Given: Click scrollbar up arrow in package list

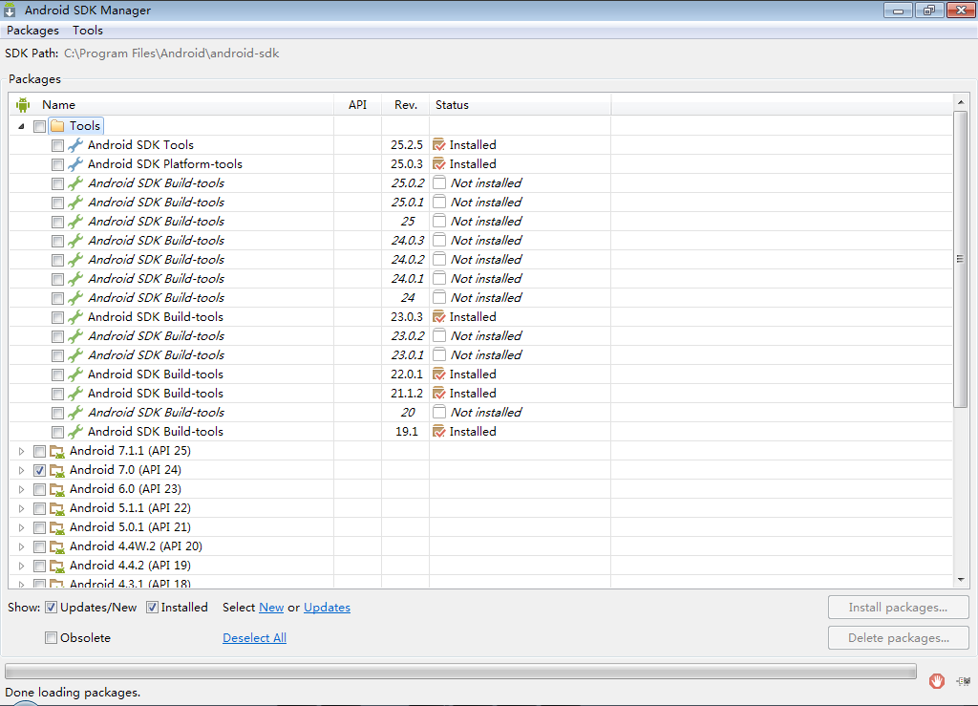Looking at the screenshot, I should (961, 101).
